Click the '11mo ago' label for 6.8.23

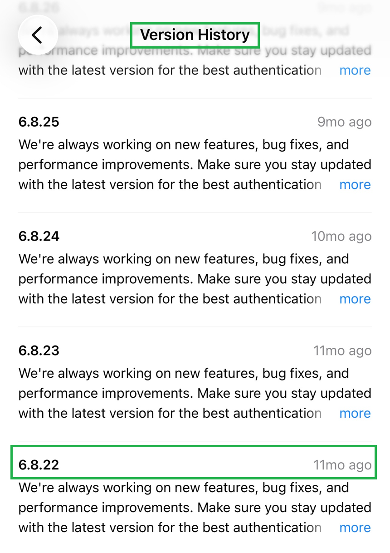pos(342,351)
